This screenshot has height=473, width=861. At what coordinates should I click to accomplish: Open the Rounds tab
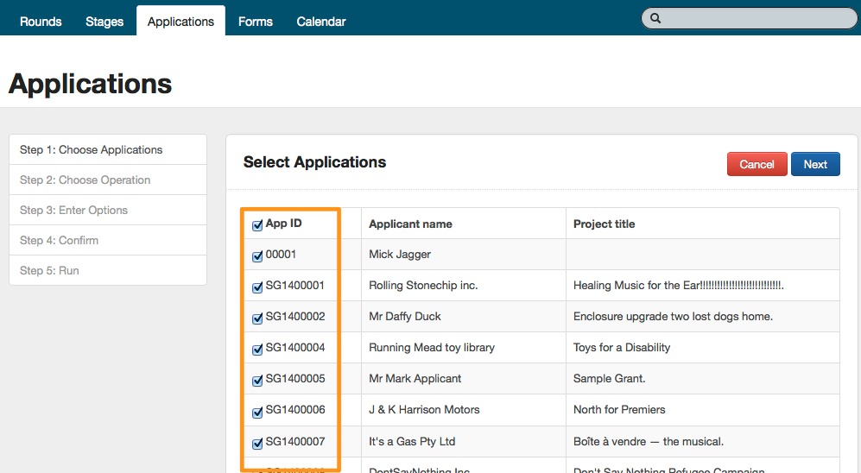click(x=41, y=22)
